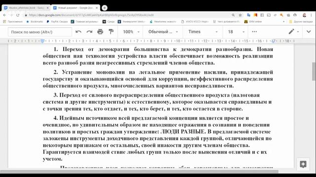Click 'демократии разнообразия' in paragraph 1

click(x=216, y=49)
